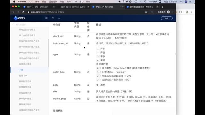Open sidebar item 所有合约持仓信息
205x115 pixels.
[27, 30]
